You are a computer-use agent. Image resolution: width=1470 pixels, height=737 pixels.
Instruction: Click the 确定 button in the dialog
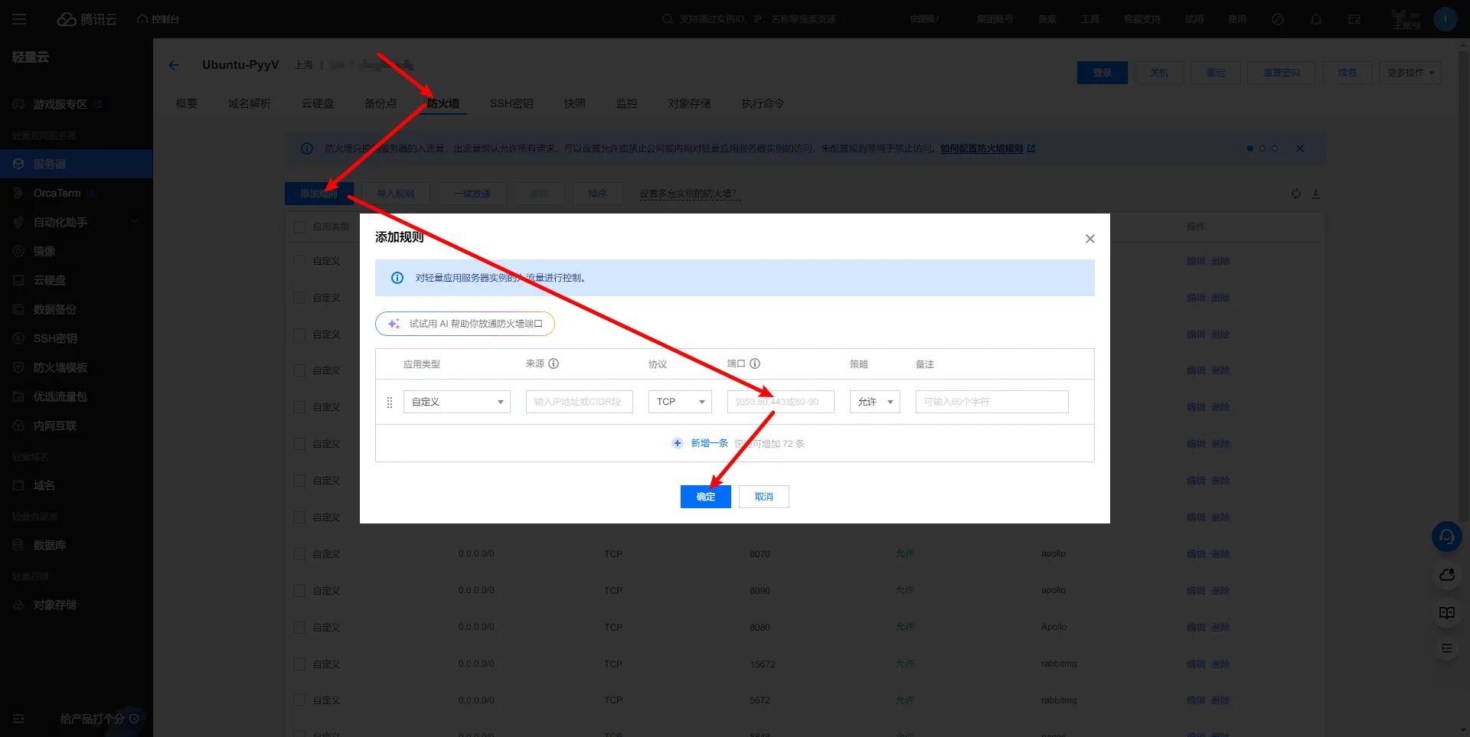706,497
